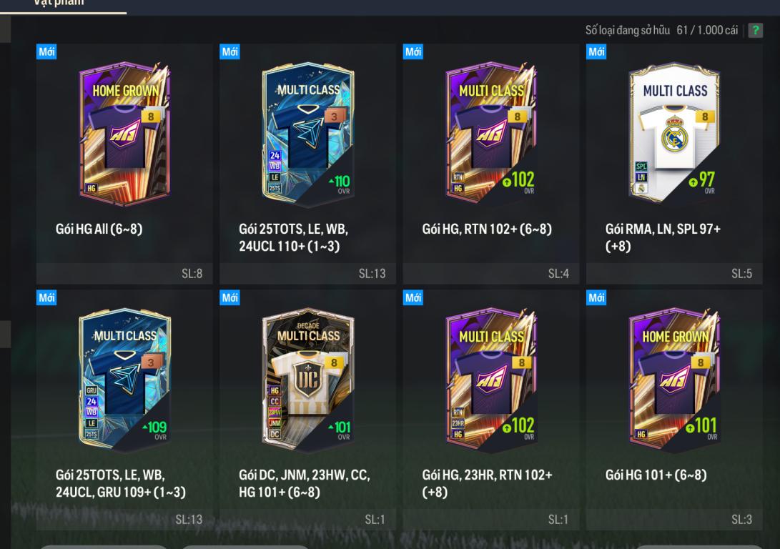This screenshot has height=549, width=780.
Task: Open the green question mark help icon
Action: click(755, 30)
